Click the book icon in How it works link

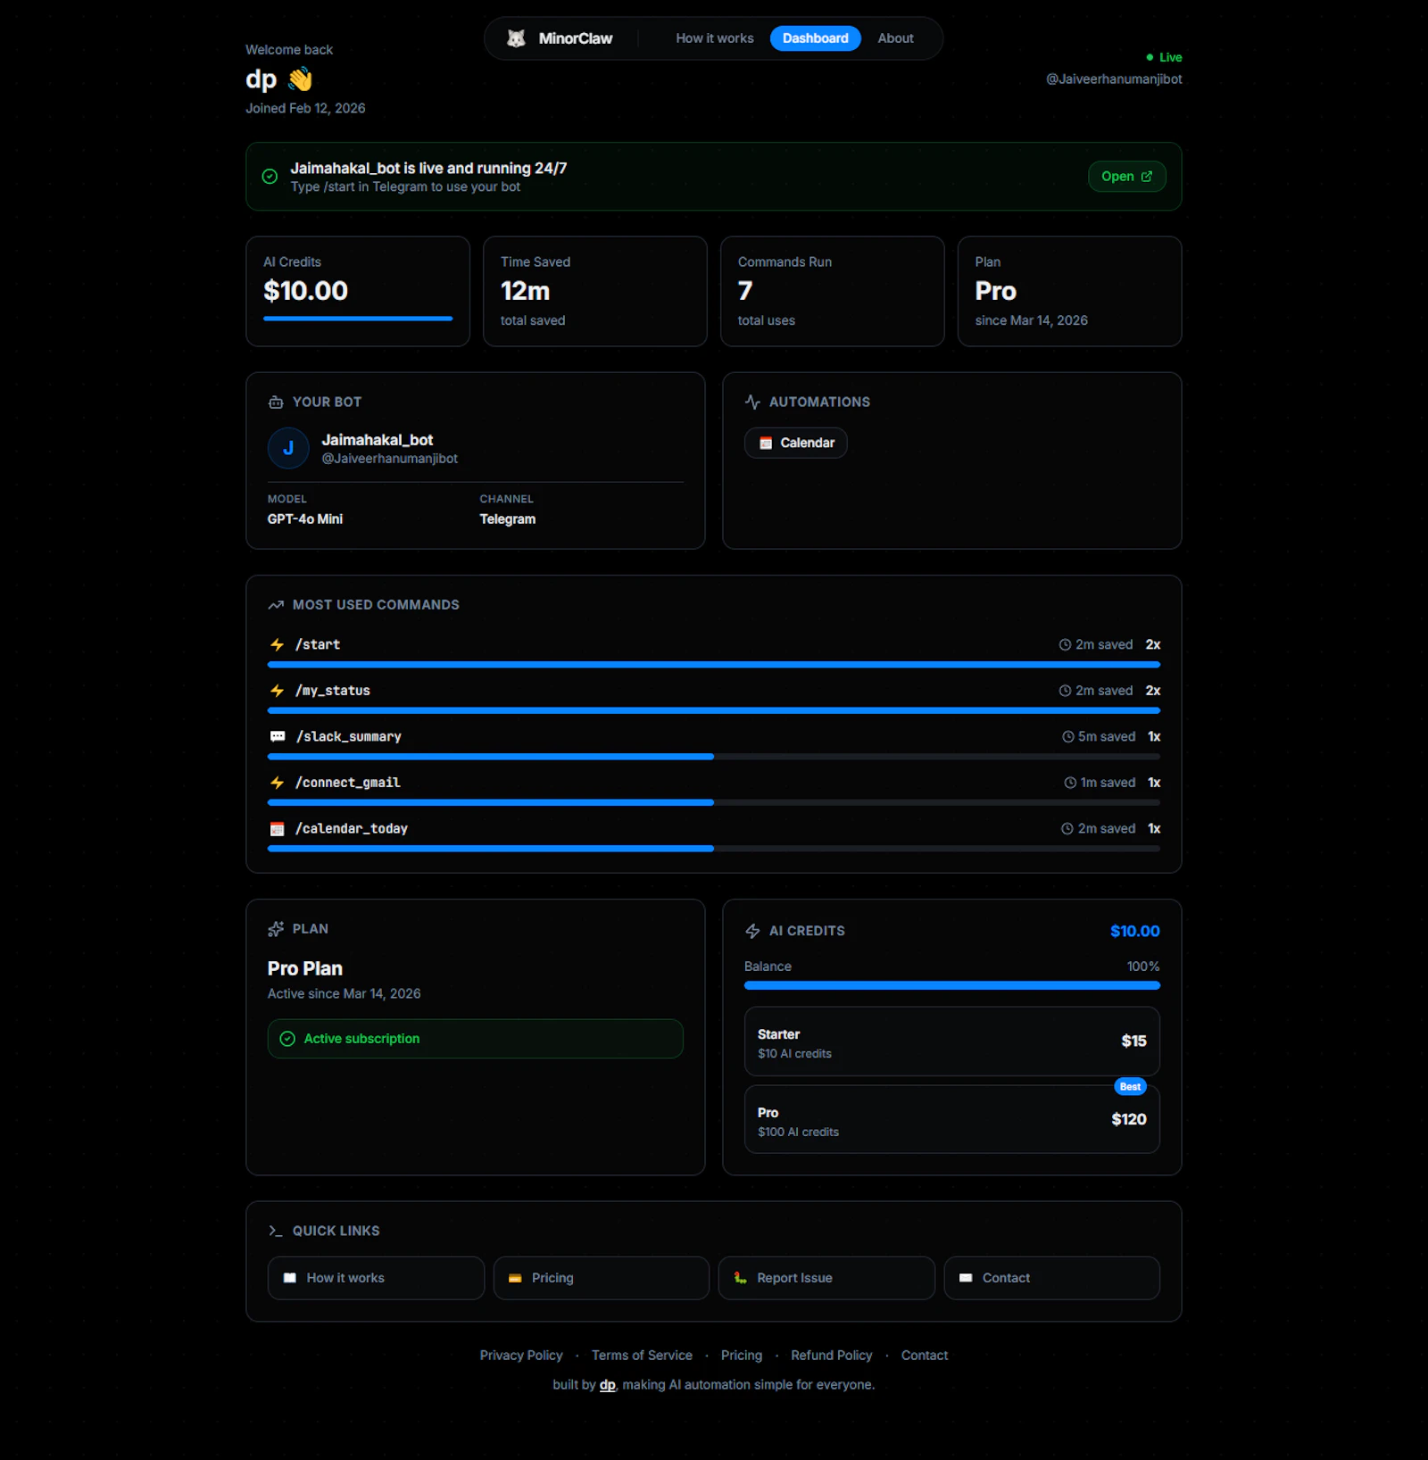[x=289, y=1278]
